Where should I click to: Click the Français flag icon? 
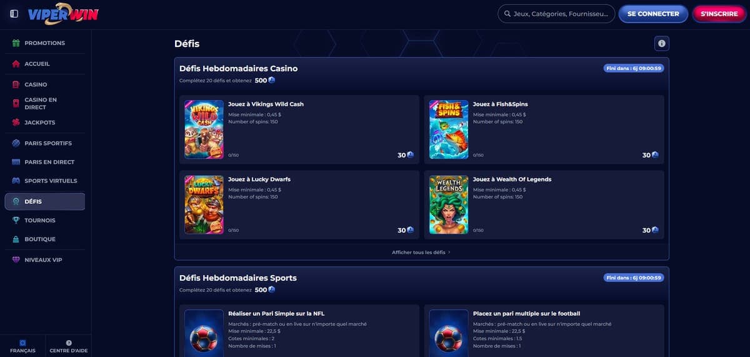point(23,343)
